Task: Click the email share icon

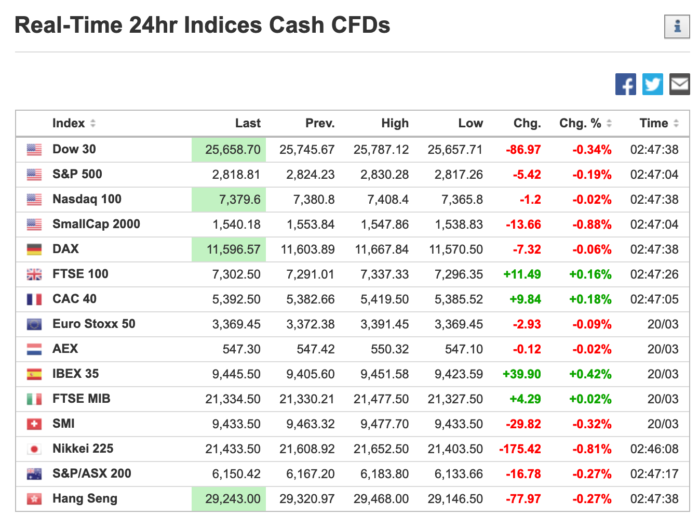Action: coord(679,84)
